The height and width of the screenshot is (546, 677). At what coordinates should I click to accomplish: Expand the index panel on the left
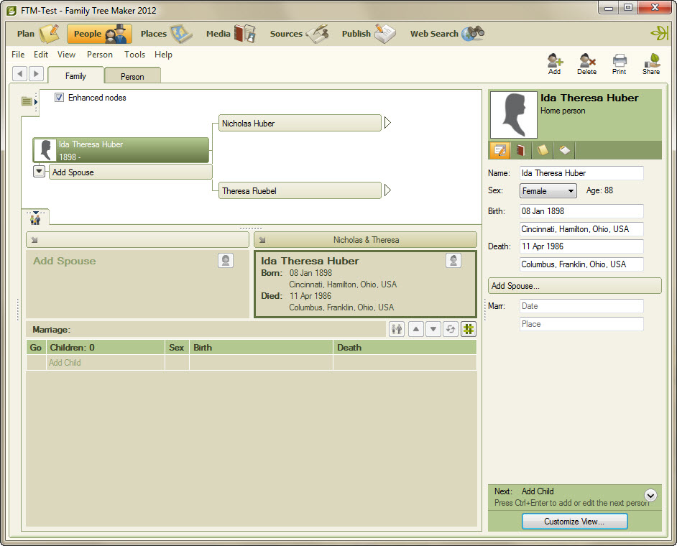(x=29, y=101)
